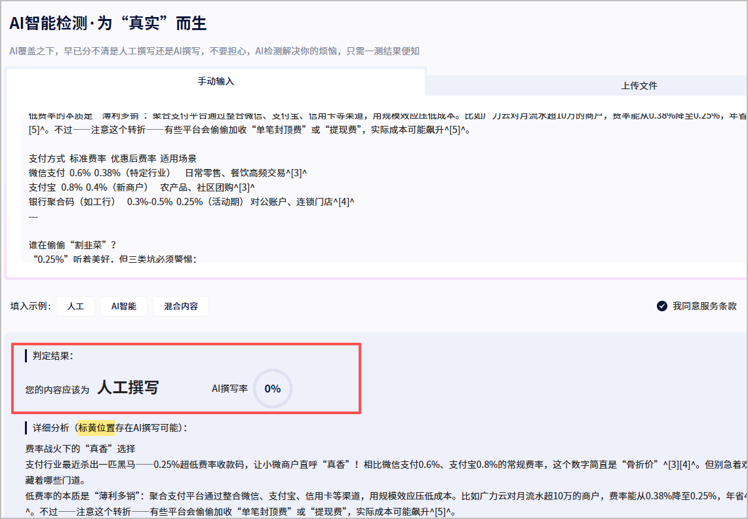
Task: Insert the 混合内容 example
Action: pyautogui.click(x=180, y=306)
